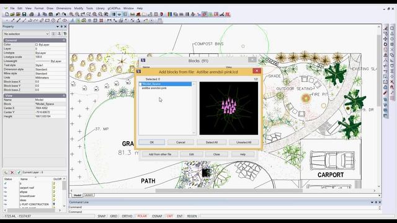The height and width of the screenshot is (223, 397).
Task: Click the red X delete layer icon
Action: 12,172
